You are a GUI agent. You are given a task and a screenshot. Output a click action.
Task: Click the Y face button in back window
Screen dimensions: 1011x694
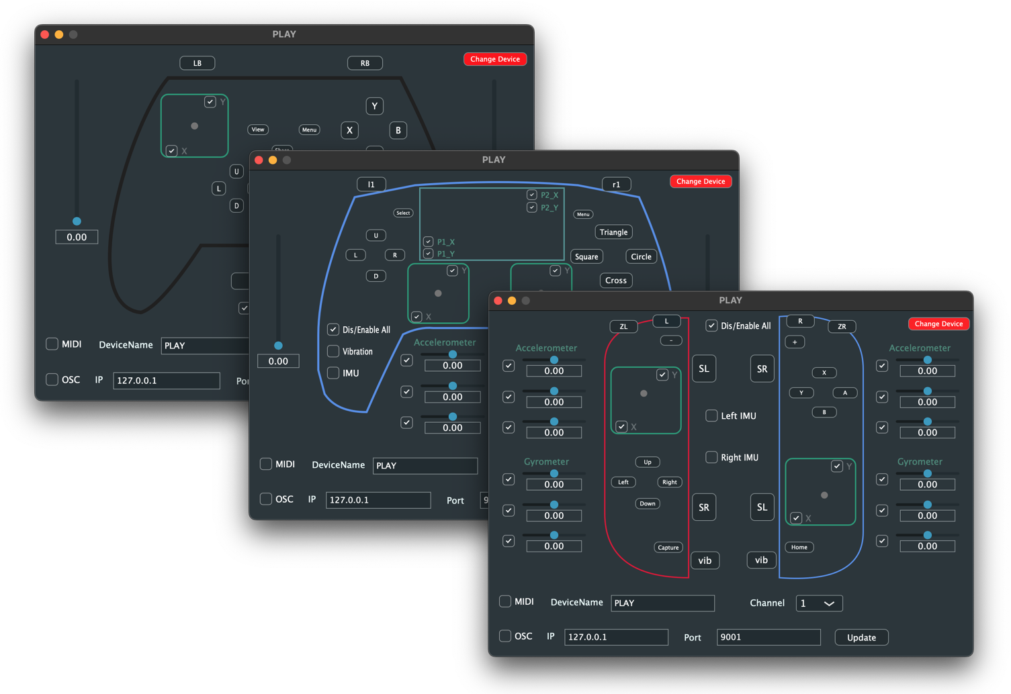375,106
